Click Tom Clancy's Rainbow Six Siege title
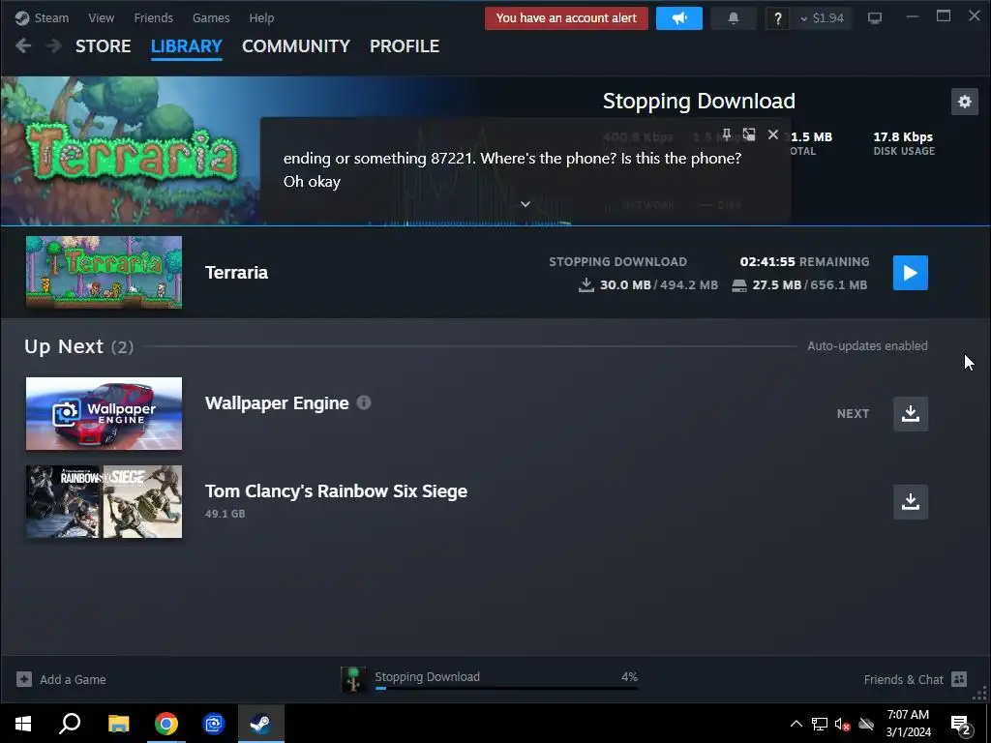 336,490
